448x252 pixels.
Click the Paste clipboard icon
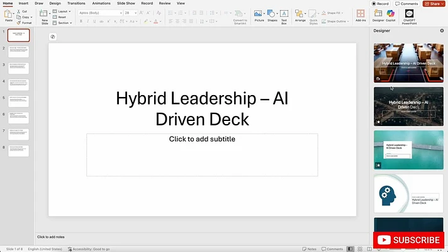pyautogui.click(x=8, y=14)
